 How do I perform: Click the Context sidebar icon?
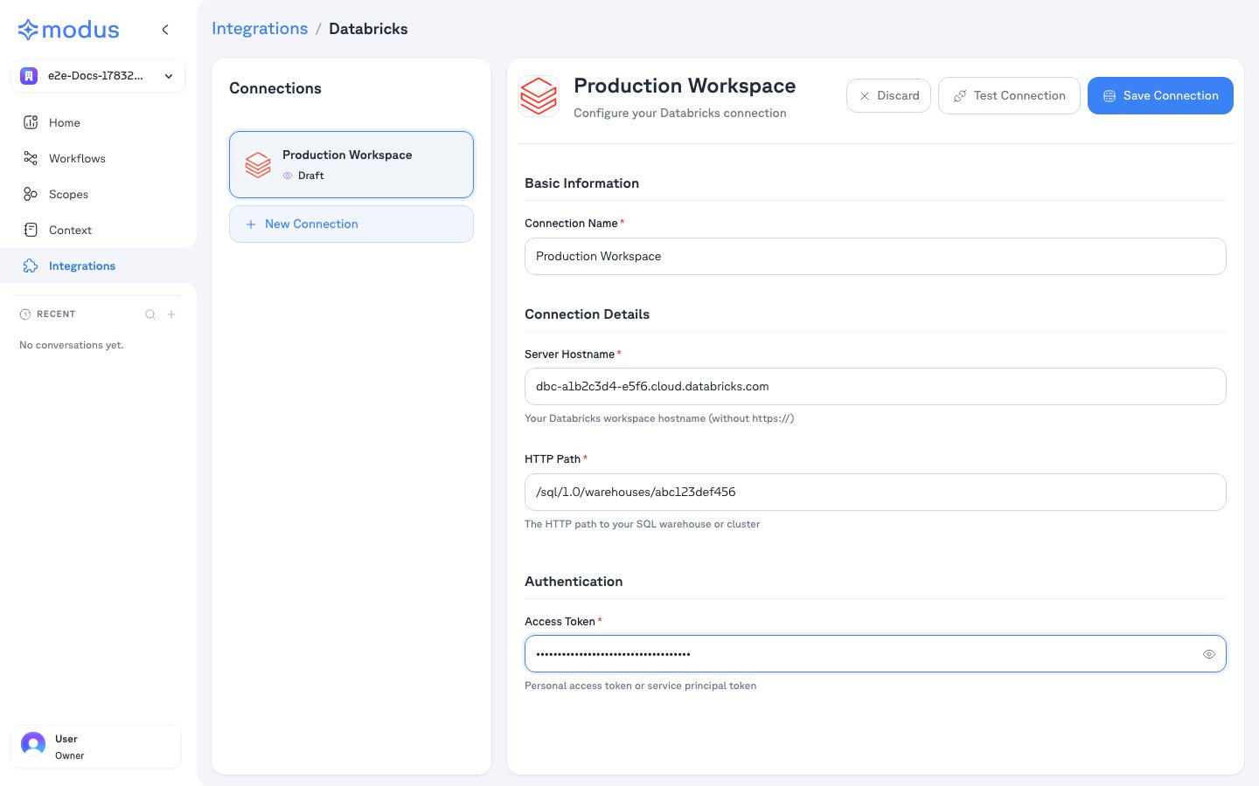[31, 230]
